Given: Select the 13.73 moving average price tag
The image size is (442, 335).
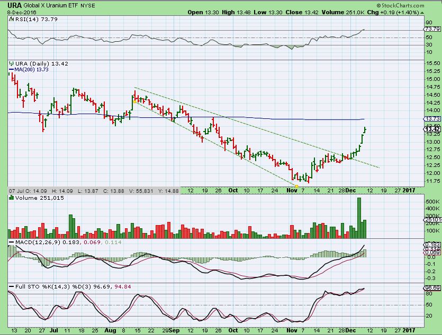Looking at the screenshot, I should point(431,119).
